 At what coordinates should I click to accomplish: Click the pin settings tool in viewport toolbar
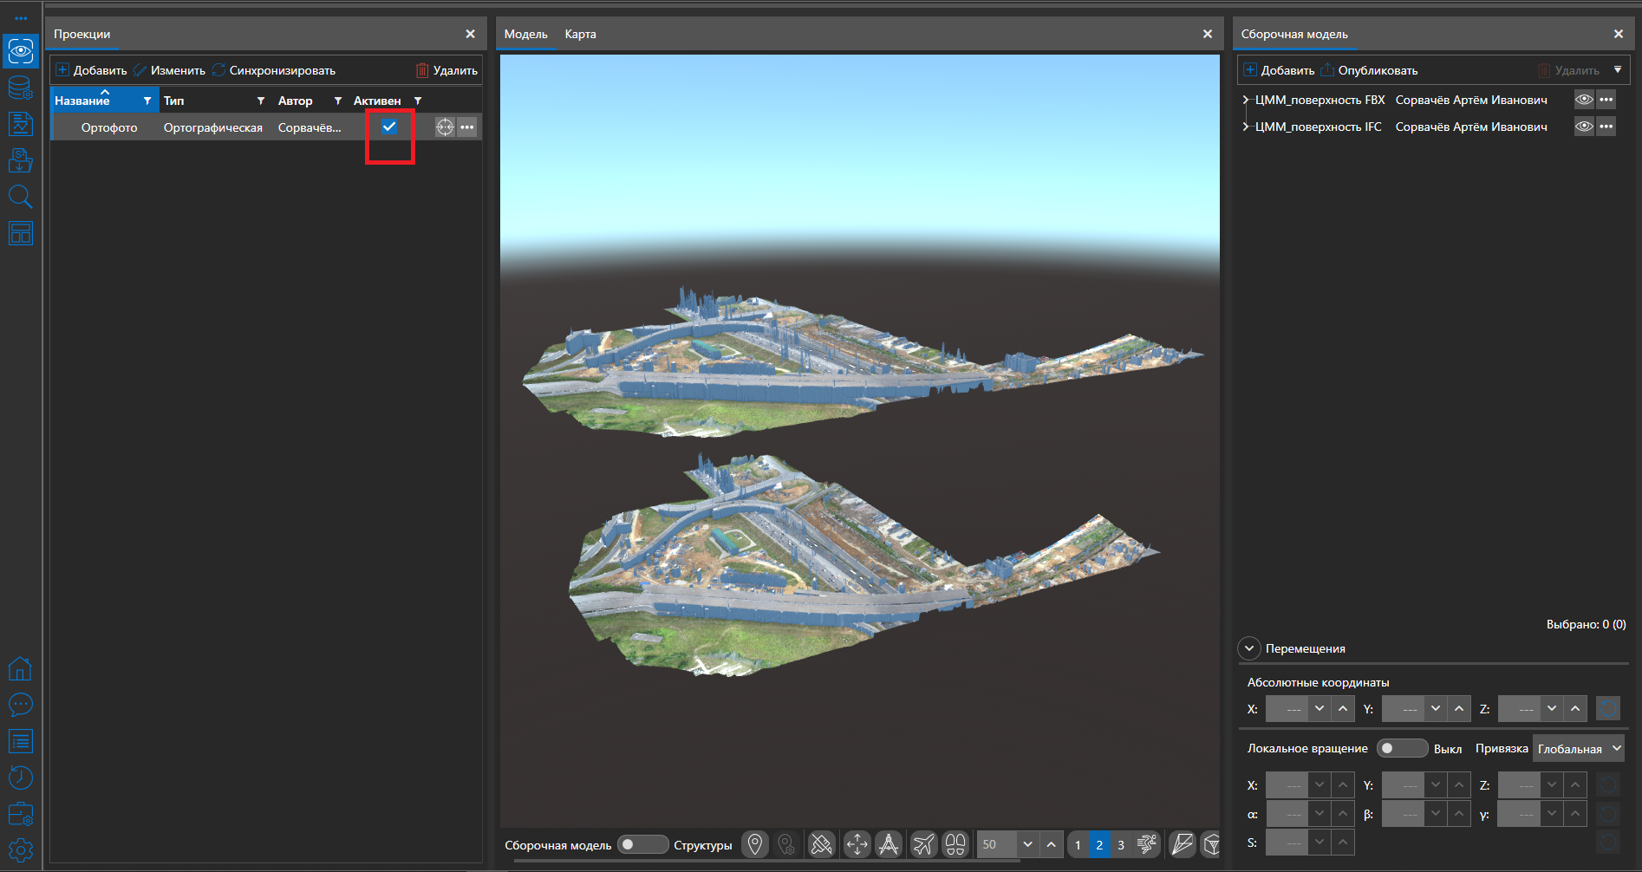click(786, 844)
